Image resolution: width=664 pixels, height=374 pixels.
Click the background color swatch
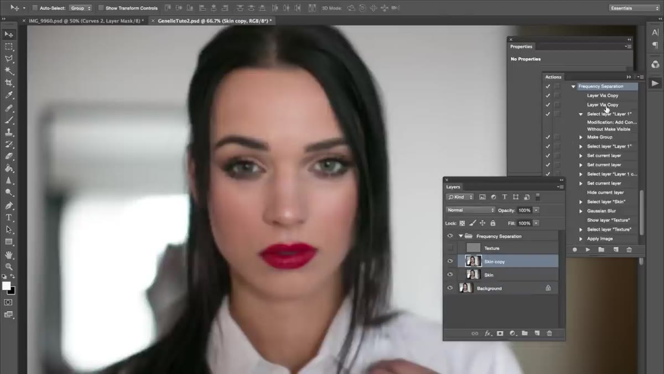coord(12,291)
